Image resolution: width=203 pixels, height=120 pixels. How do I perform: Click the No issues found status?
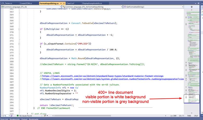click(x=24, y=116)
